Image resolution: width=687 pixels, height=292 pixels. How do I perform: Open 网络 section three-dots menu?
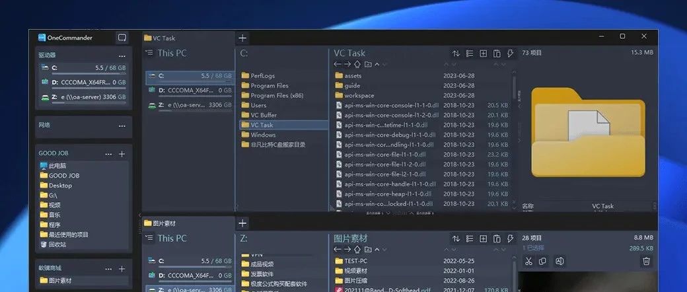coord(122,126)
